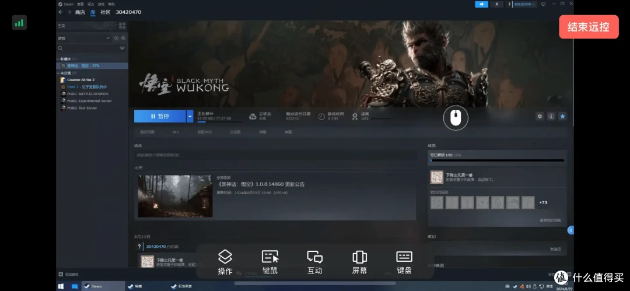This screenshot has height=291, width=630.
Task: Click the download progress bar under 正在修补
Action: (x=220, y=122)
